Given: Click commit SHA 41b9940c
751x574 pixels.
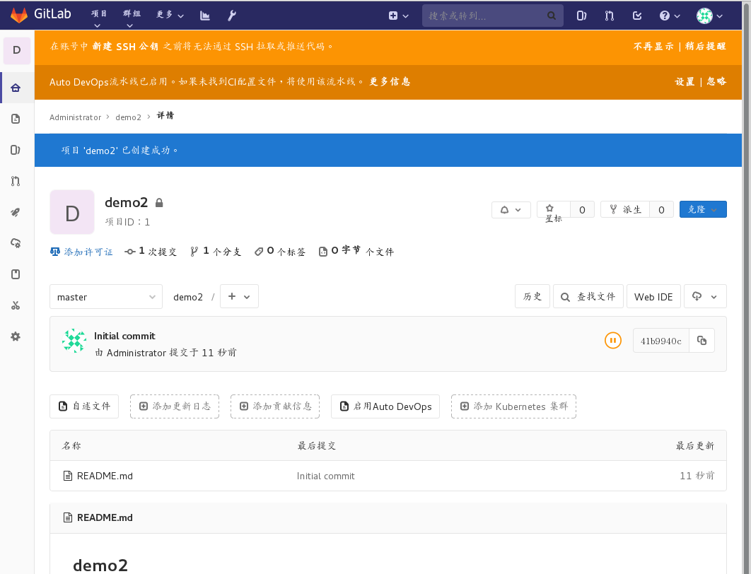Looking at the screenshot, I should [x=661, y=341].
